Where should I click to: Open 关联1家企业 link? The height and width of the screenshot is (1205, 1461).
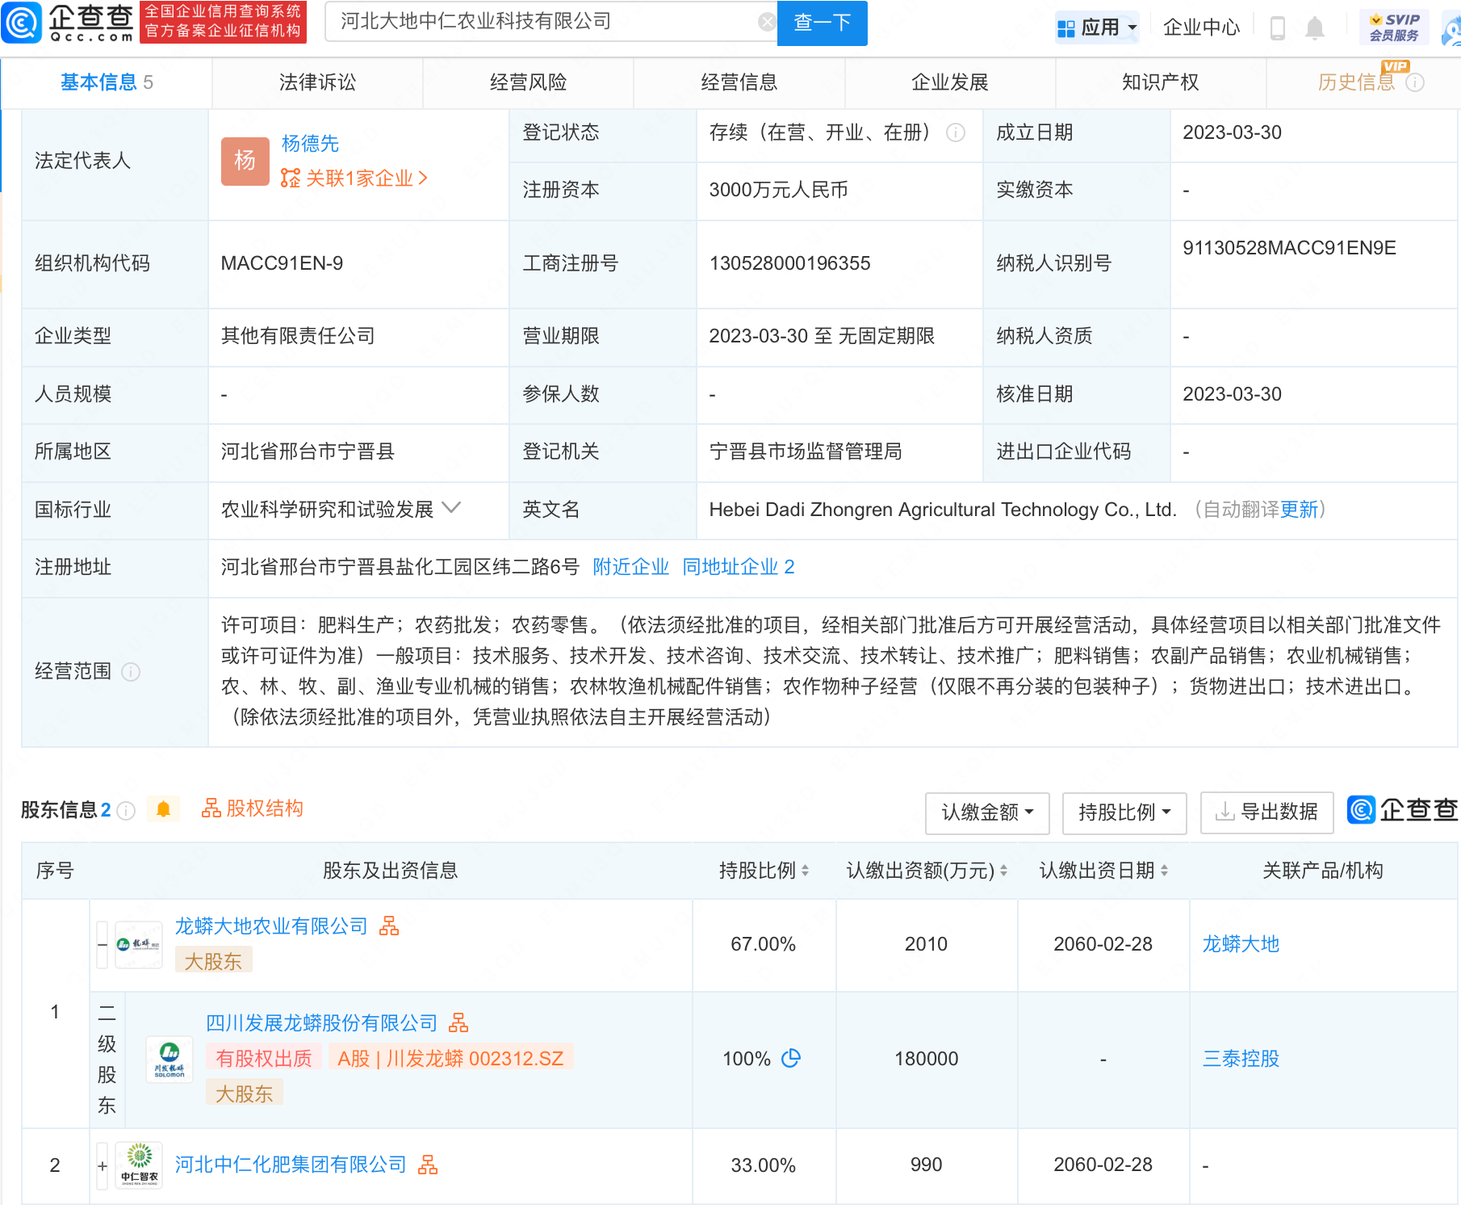point(354,178)
